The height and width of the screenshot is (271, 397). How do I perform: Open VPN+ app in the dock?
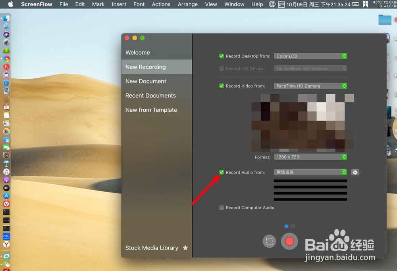pyautogui.click(x=6, y=236)
